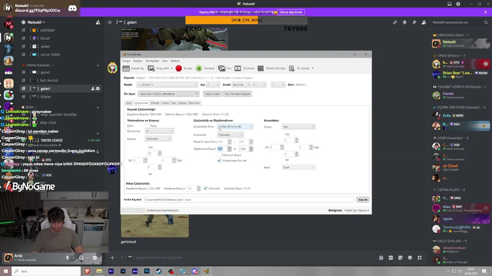This screenshot has width=492, height=276.
Task: Switch to the Altyazı tab
Action: (x=183, y=103)
